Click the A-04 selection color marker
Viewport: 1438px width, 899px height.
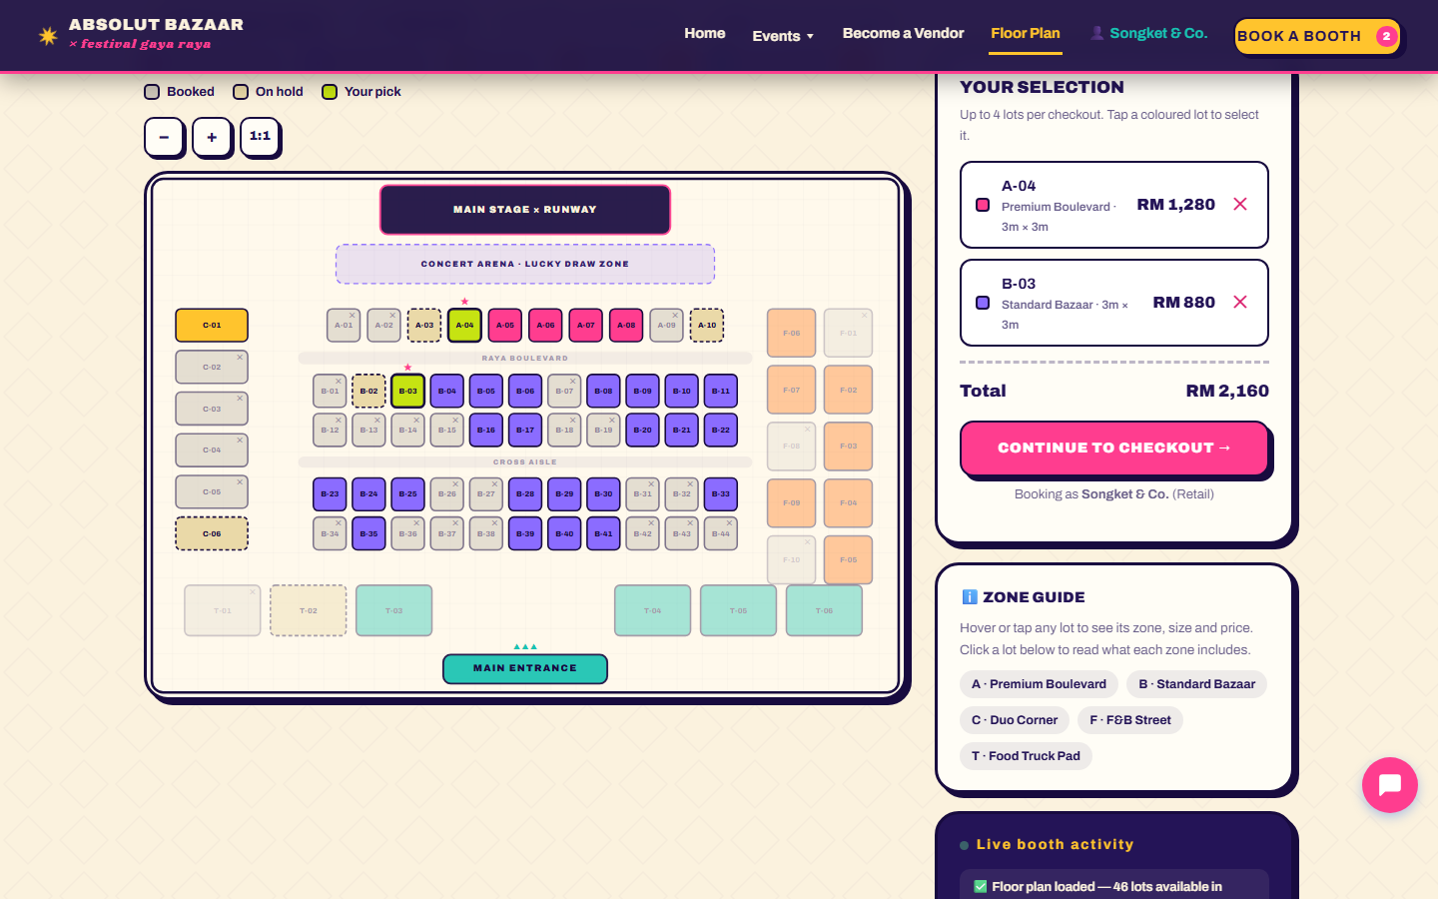(983, 205)
